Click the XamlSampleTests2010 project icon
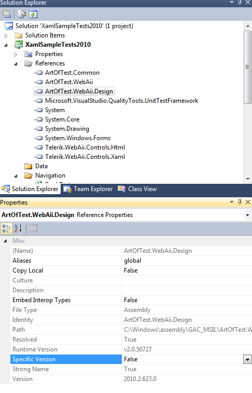The image size is (252, 393). click(x=19, y=45)
